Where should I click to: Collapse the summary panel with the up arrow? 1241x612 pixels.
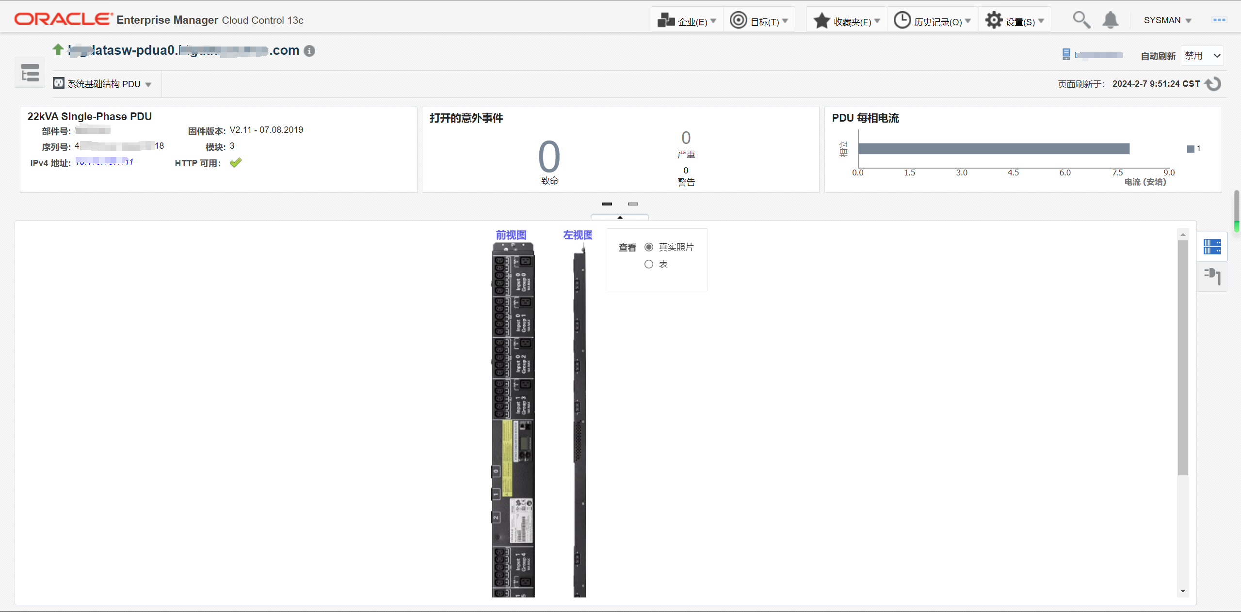click(620, 217)
